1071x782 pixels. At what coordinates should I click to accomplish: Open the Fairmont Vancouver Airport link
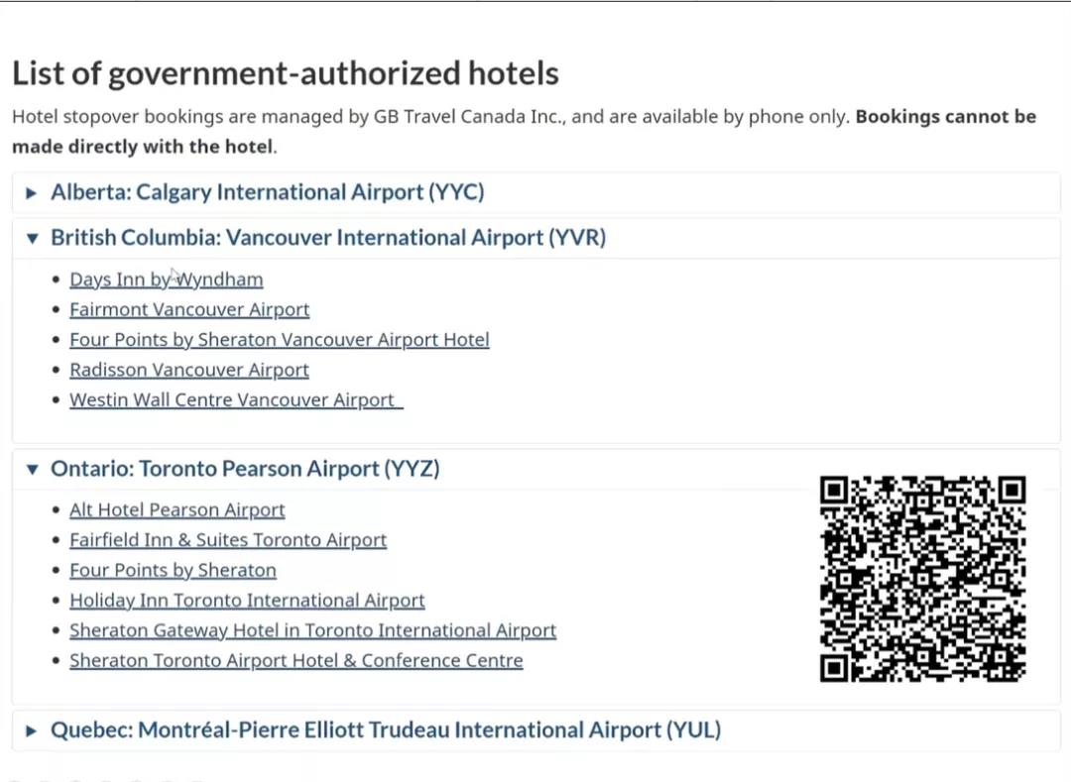189,310
